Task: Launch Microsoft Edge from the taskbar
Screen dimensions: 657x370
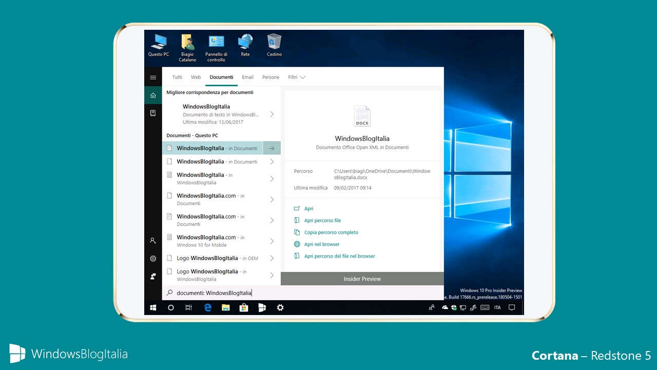Action: point(208,308)
